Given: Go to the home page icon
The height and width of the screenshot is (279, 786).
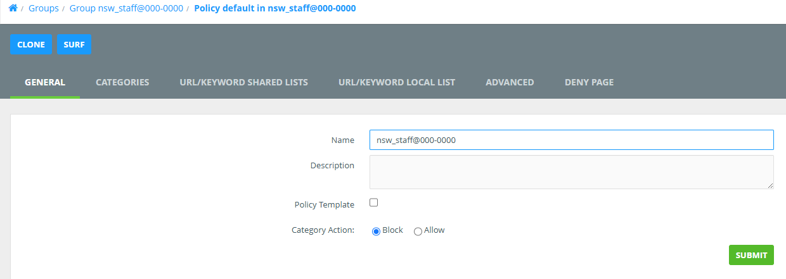Looking at the screenshot, I should tap(13, 8).
